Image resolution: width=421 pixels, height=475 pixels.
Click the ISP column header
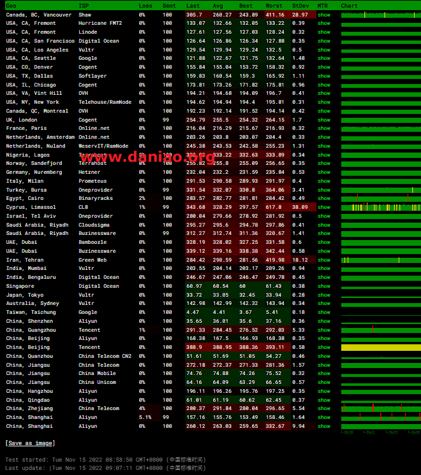[x=84, y=6]
